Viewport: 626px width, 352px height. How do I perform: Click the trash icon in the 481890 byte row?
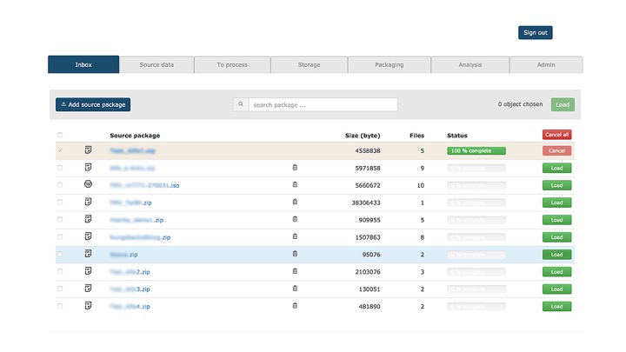point(295,306)
